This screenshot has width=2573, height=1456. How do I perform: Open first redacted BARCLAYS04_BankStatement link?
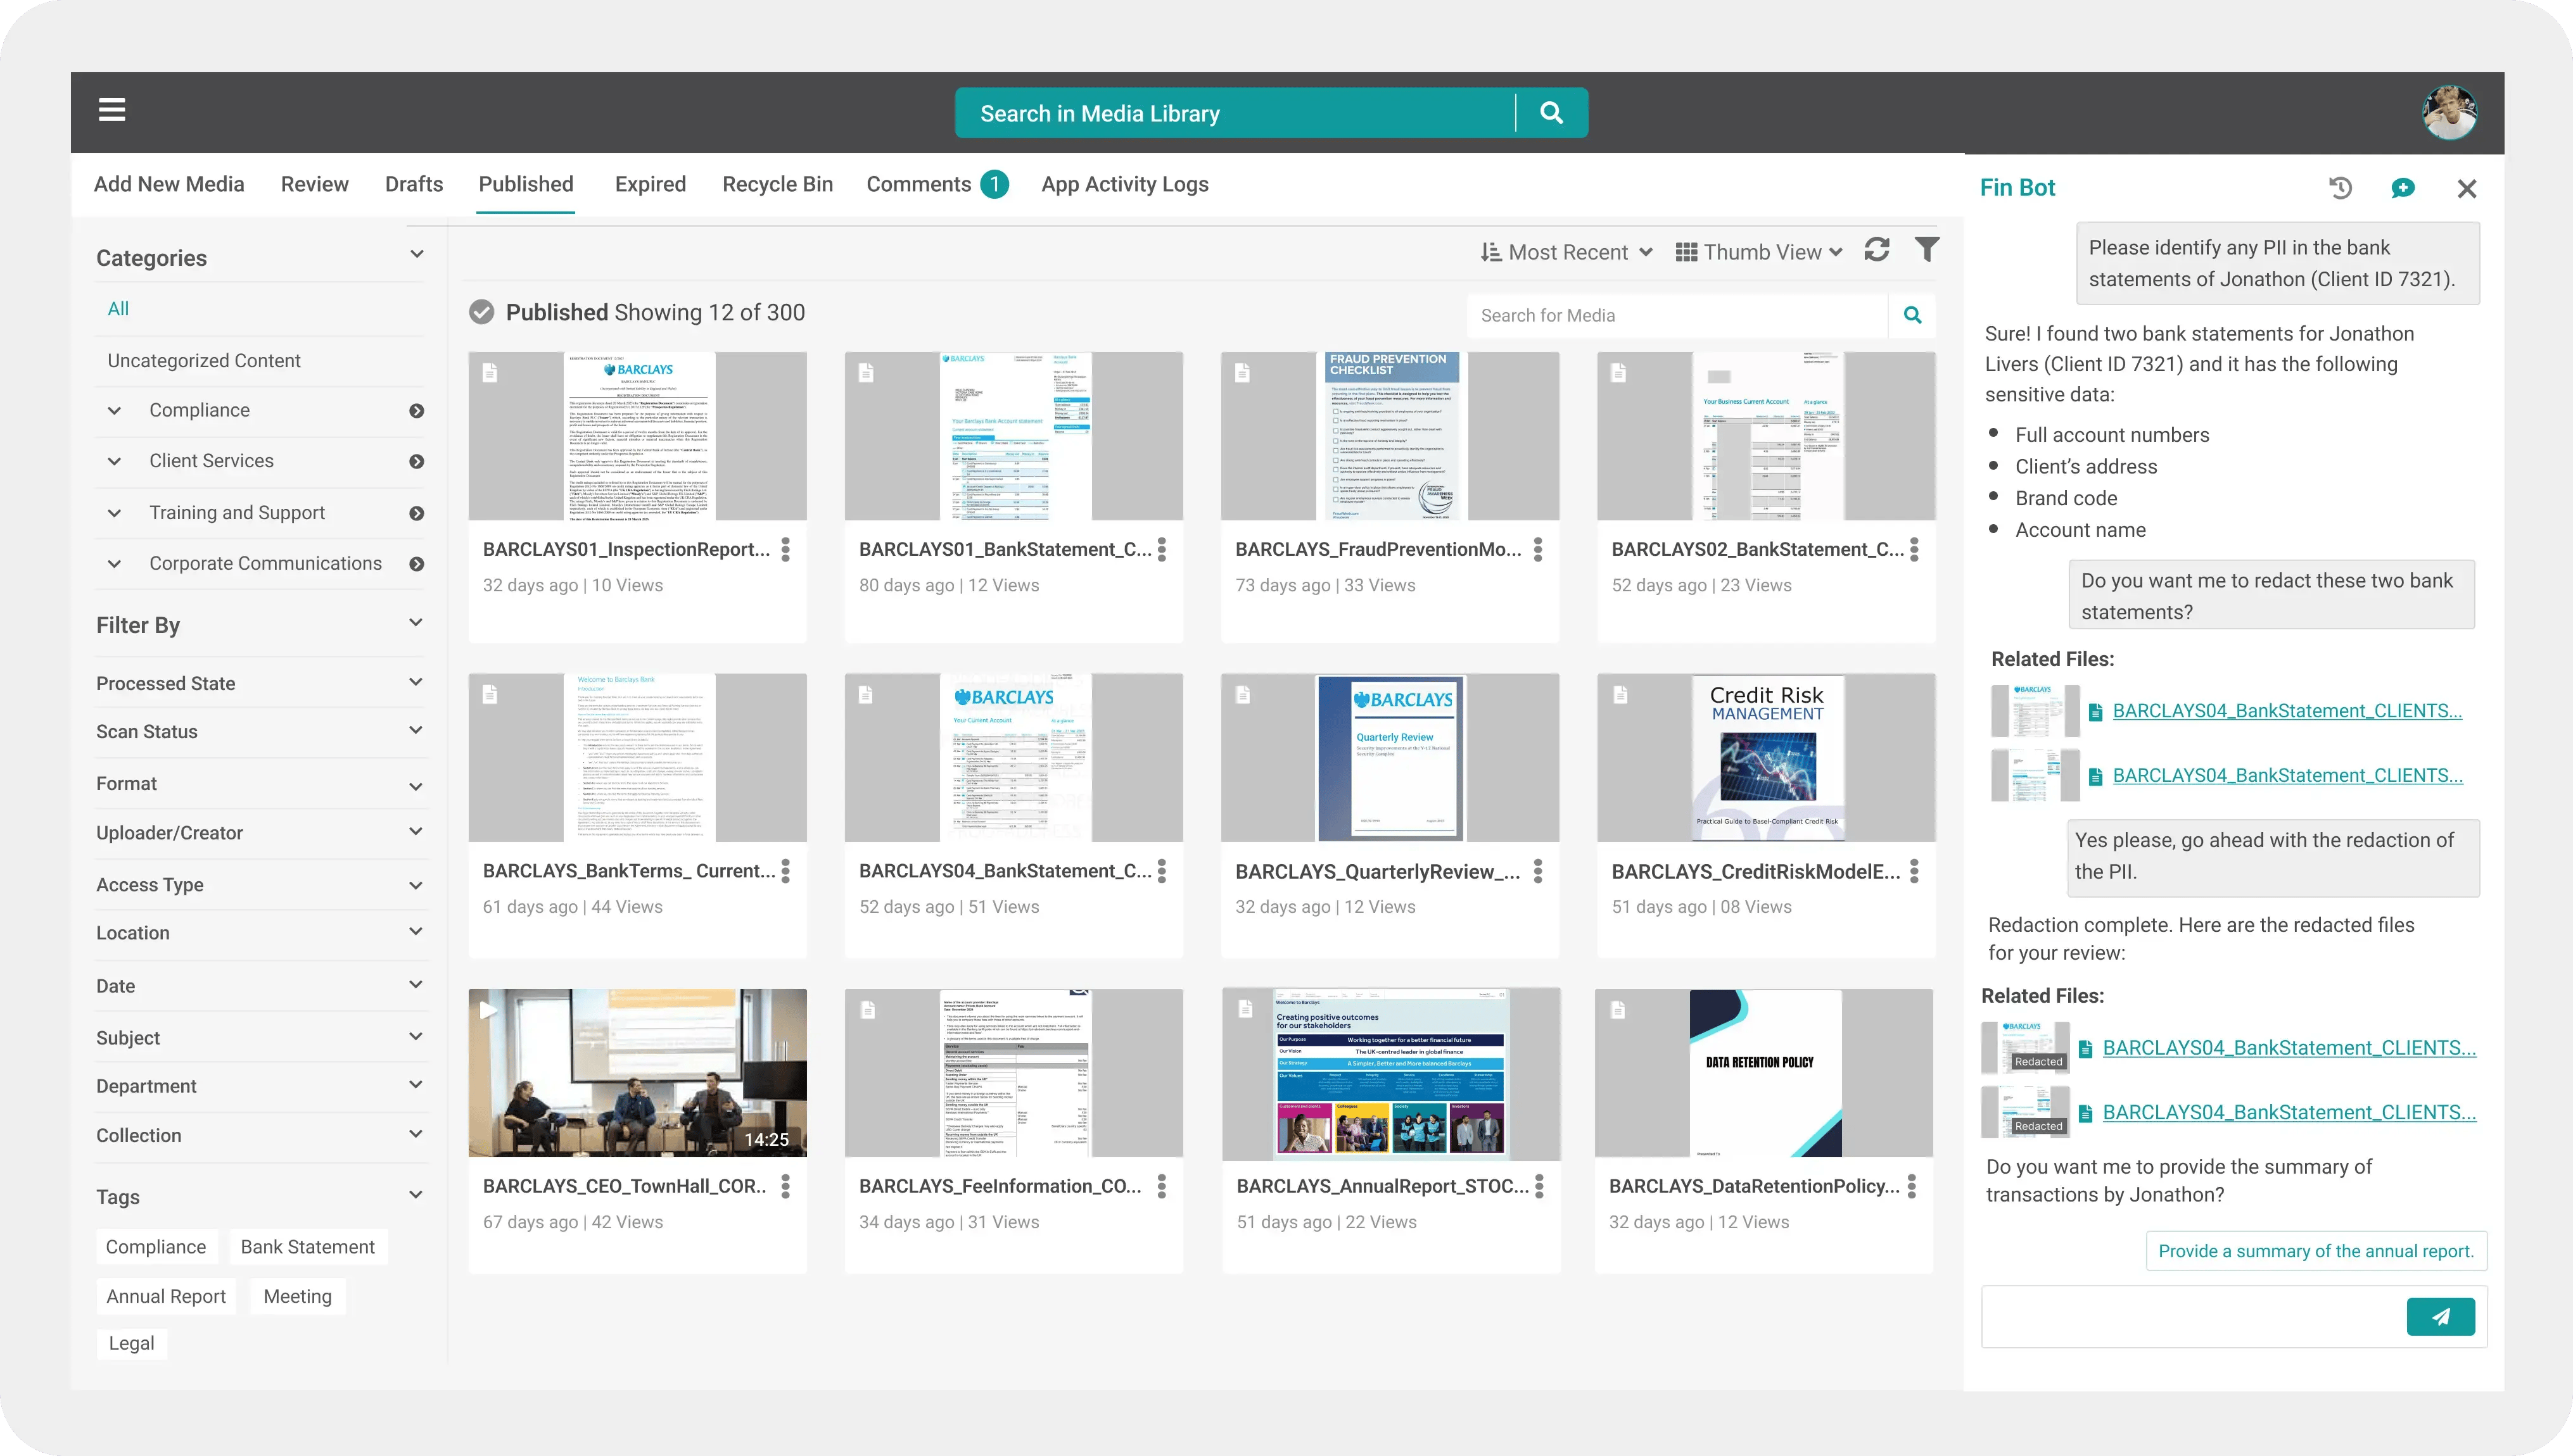pyautogui.click(x=2289, y=1048)
